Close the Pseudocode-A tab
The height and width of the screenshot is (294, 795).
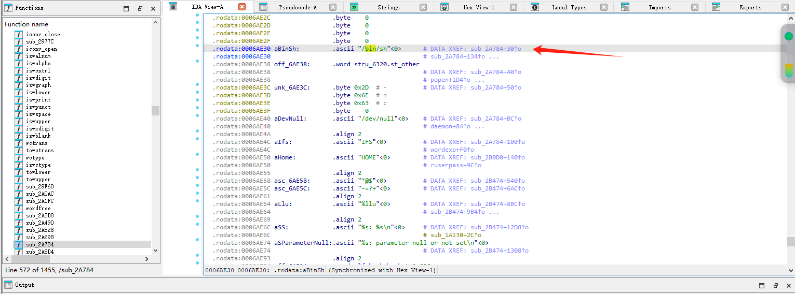[333, 7]
